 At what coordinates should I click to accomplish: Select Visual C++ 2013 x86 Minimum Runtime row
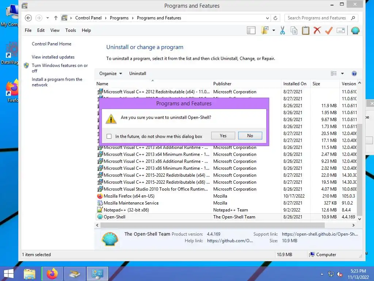226,168
